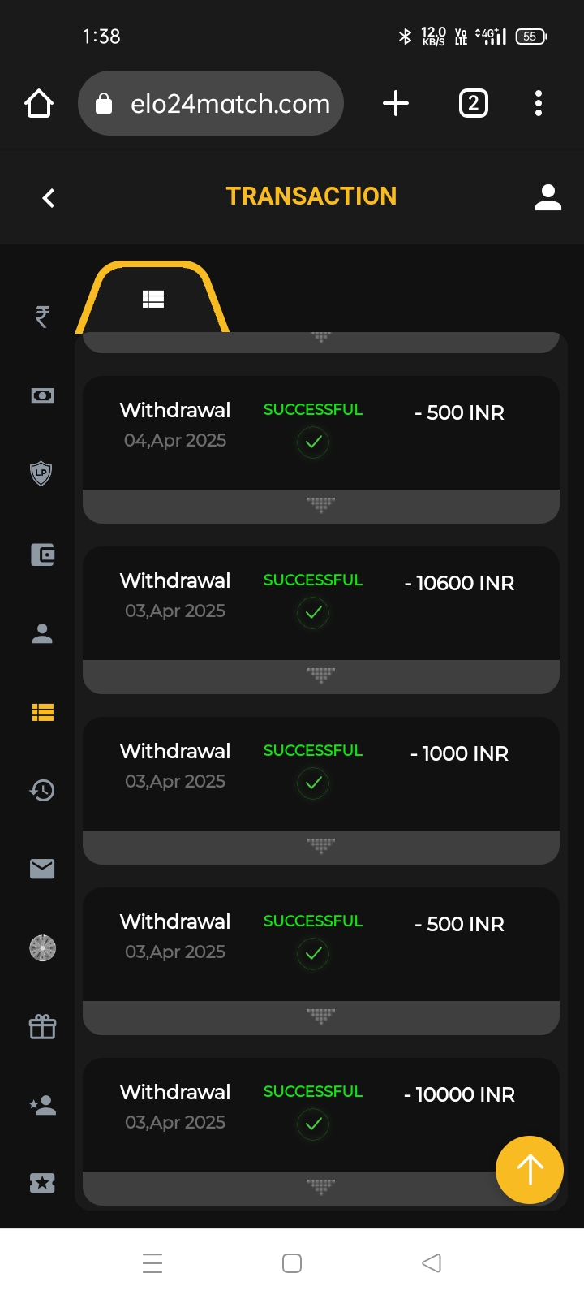This screenshot has width=584, height=1299.
Task: Open the LP shield badge icon
Action: 41,473
